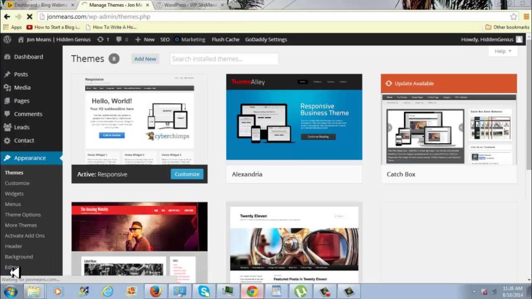This screenshot has width=532, height=299.
Task: Click the updates circular arrows icon
Action: tap(100, 39)
